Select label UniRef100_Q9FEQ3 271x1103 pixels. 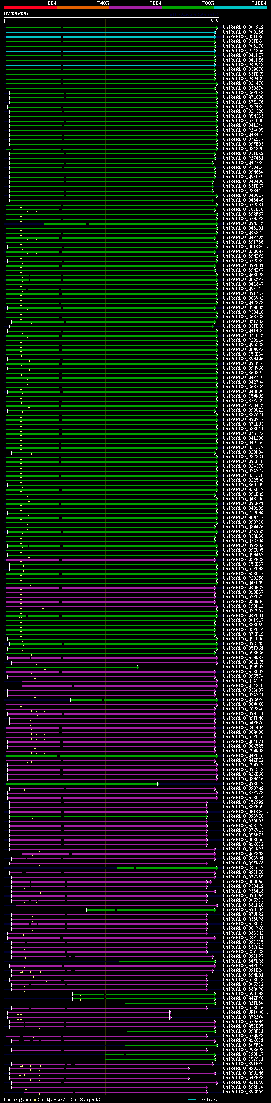pos(243,144)
